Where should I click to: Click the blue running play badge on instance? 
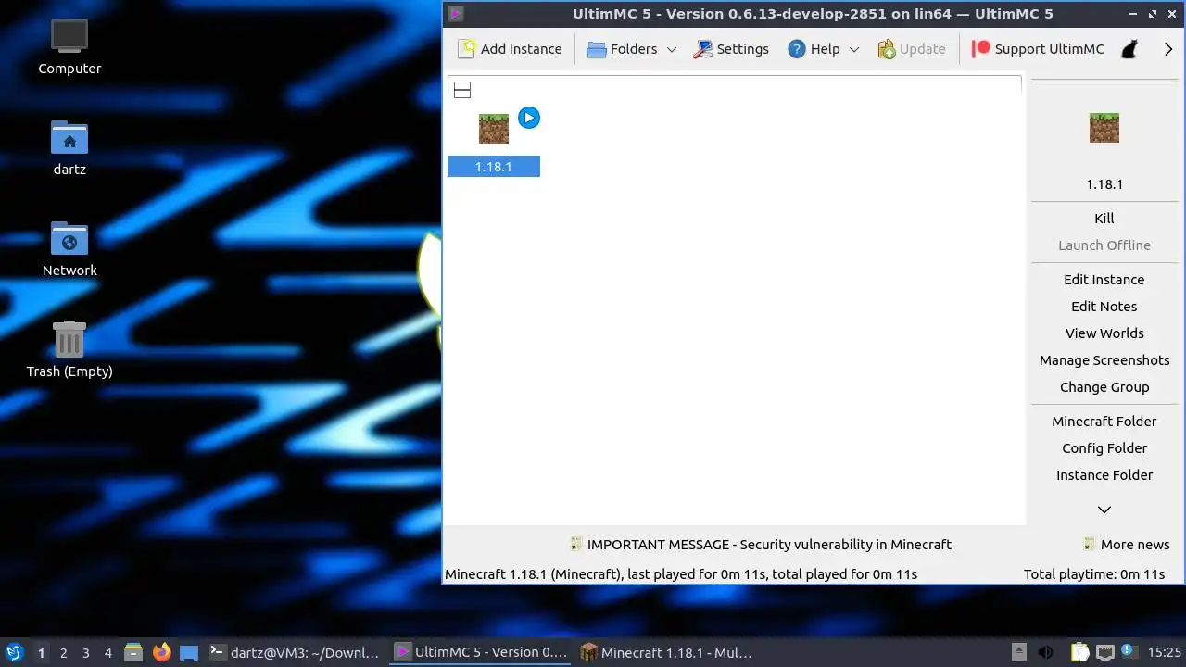(x=529, y=118)
